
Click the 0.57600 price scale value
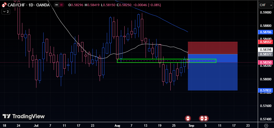(265, 106)
